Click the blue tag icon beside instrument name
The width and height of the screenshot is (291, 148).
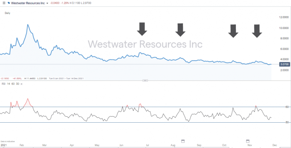pos(9,3)
